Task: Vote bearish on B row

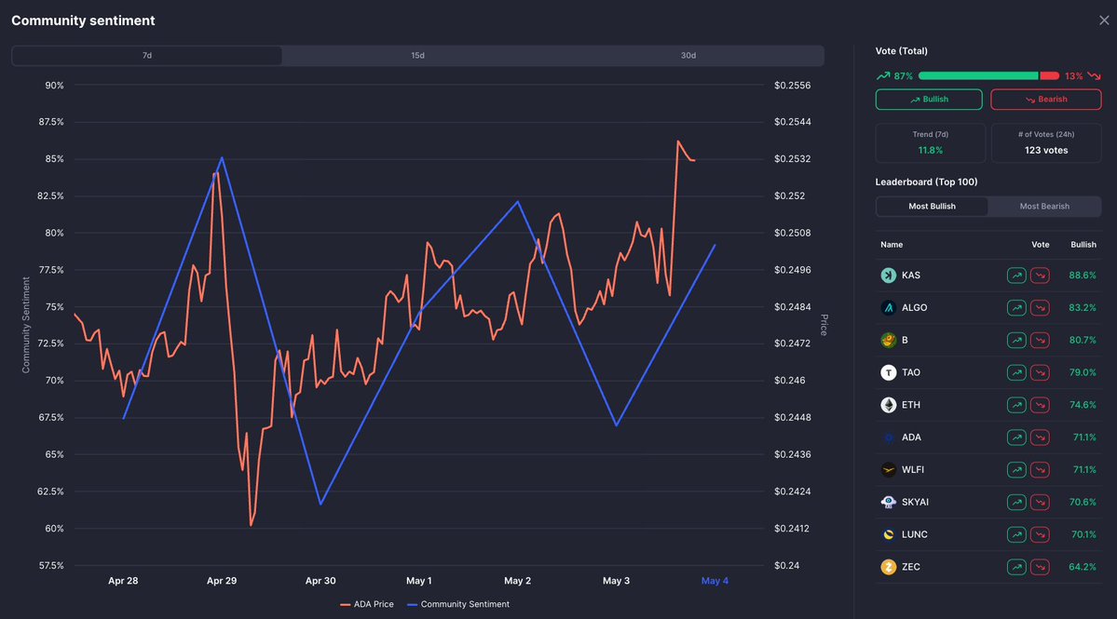Action: click(x=1040, y=340)
